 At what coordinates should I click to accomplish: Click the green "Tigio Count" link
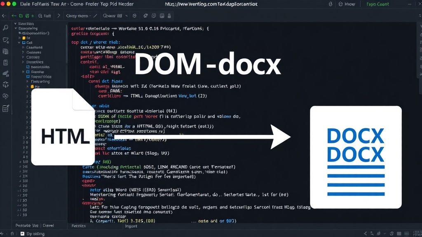[x=377, y=4]
